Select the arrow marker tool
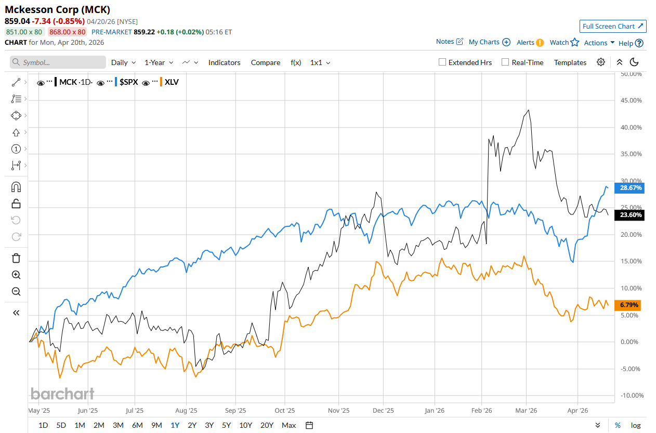The width and height of the screenshot is (656, 433). tap(16, 132)
